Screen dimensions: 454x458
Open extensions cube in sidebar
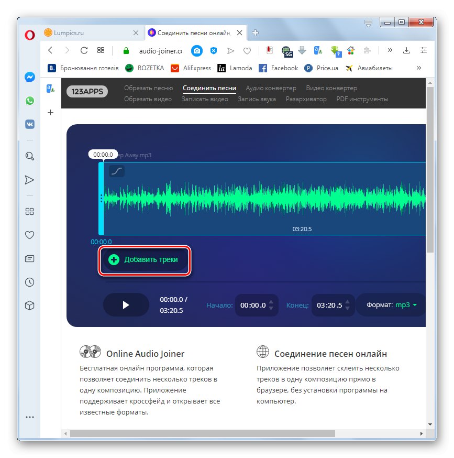pyautogui.click(x=29, y=306)
